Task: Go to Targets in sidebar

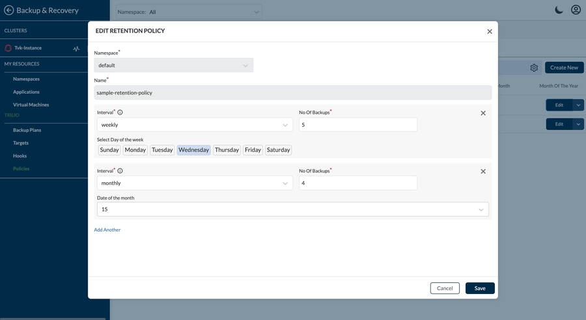Action: coord(21,143)
